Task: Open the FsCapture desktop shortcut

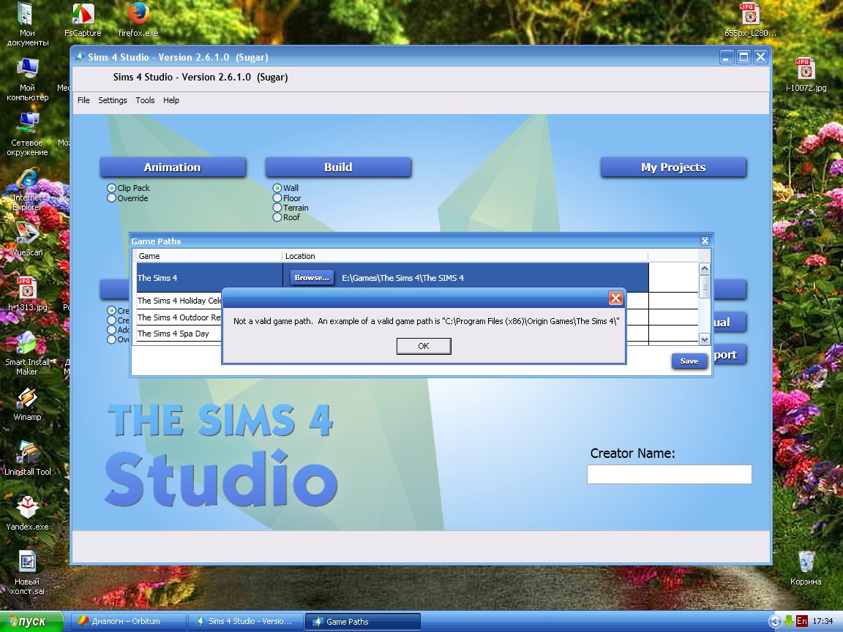Action: [x=82, y=19]
